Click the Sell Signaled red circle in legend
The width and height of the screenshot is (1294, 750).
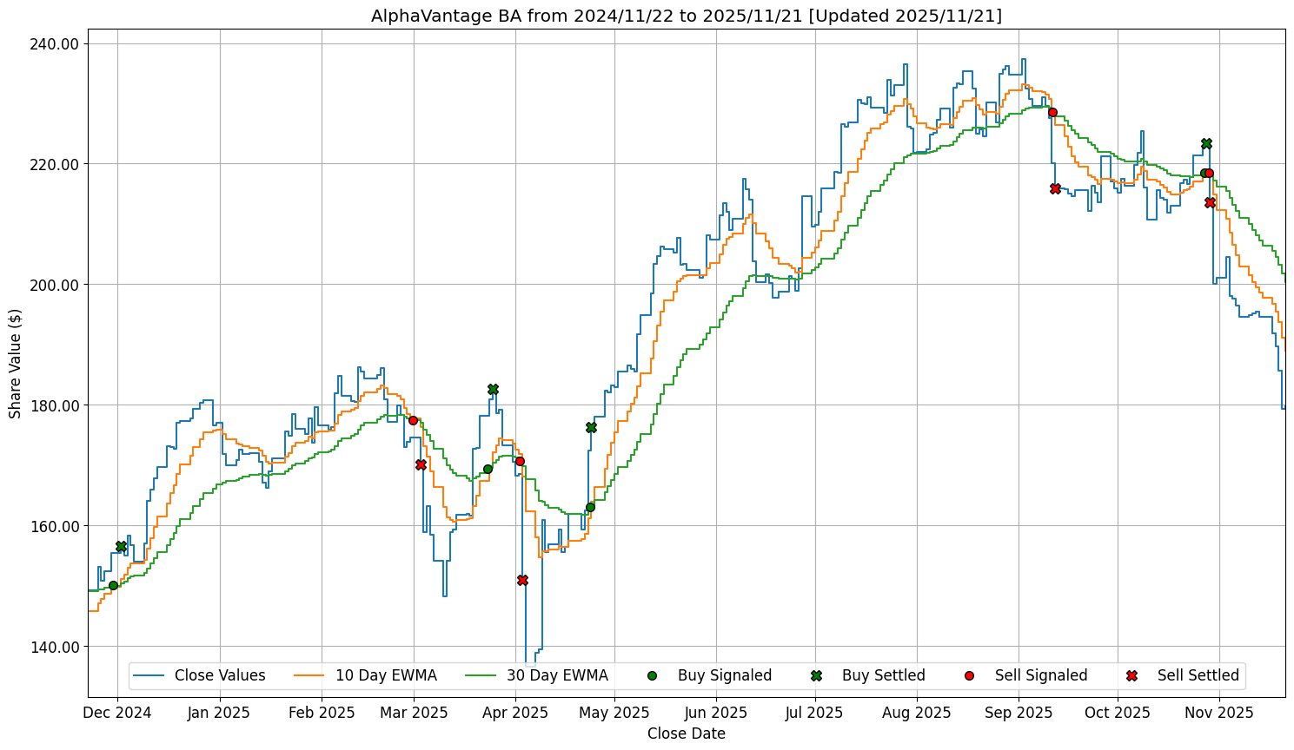[969, 675]
